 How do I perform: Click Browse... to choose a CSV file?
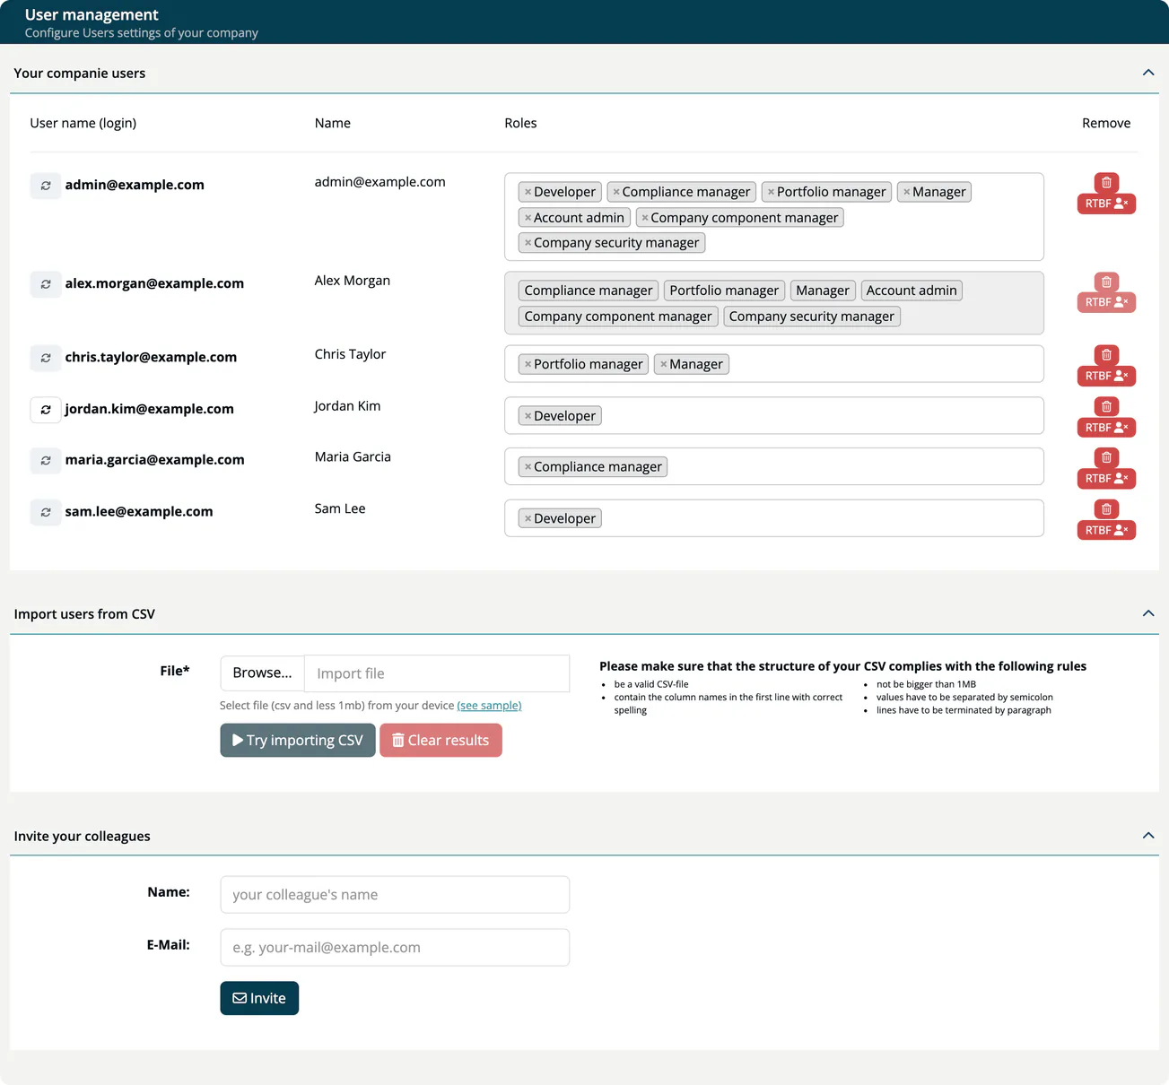tap(262, 673)
